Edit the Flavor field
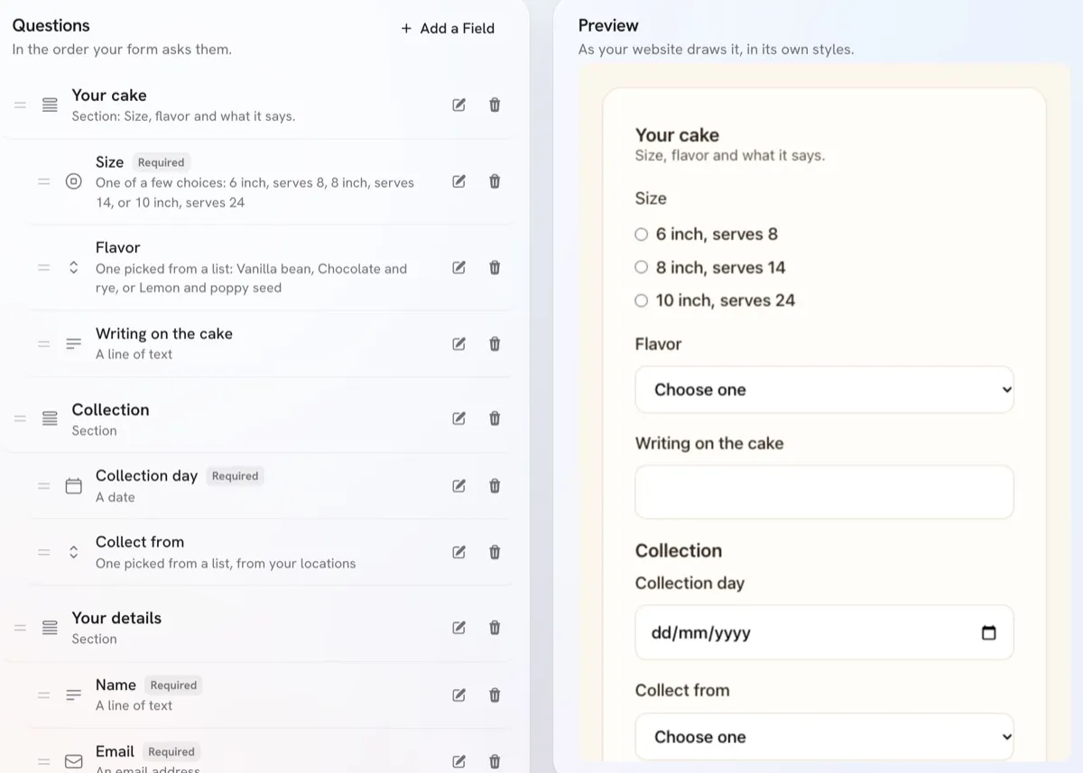 click(458, 267)
